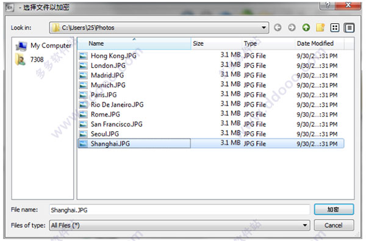Select Madrid.JPG file name
Viewport: 366px width, 241px height.
click(x=107, y=76)
